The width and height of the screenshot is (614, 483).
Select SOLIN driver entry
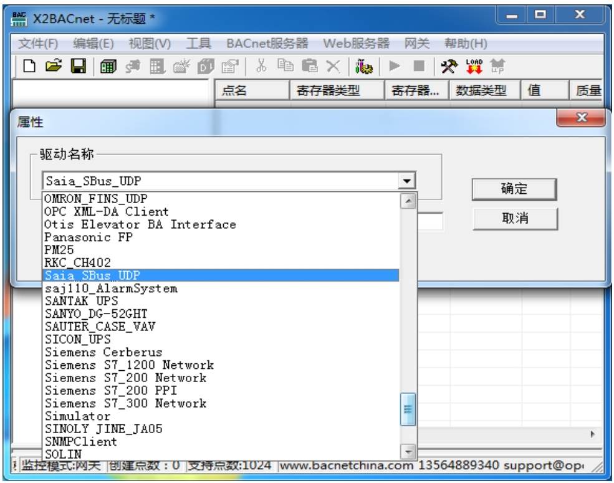coord(221,454)
